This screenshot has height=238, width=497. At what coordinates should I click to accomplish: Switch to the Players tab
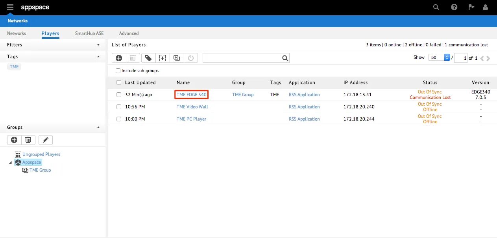(50, 33)
